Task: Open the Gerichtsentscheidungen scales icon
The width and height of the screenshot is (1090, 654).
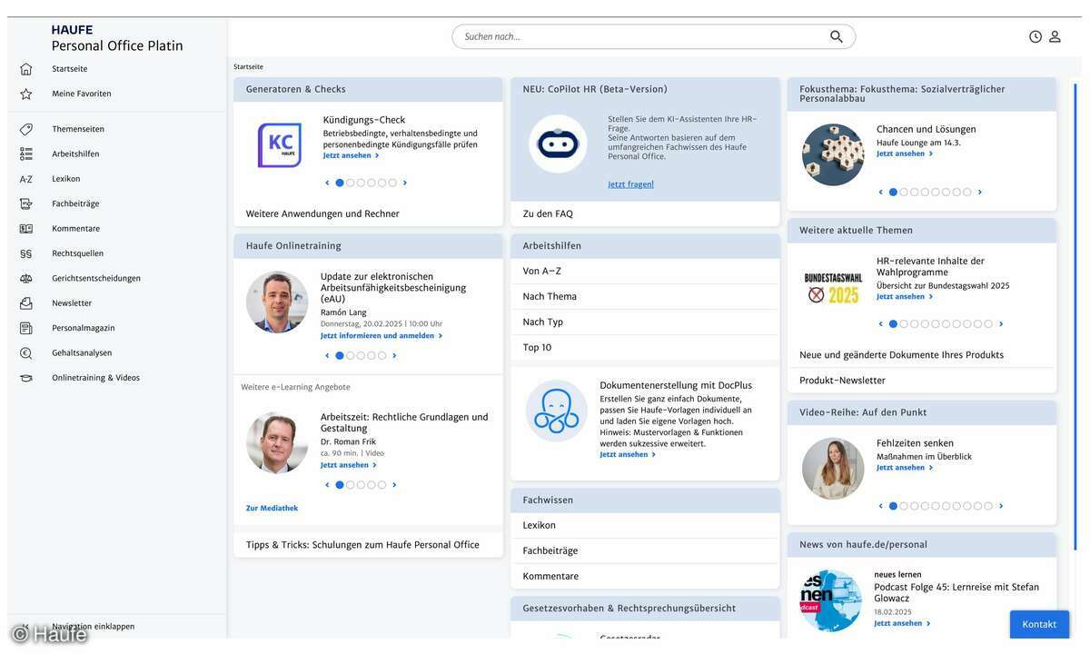Action: 26,279
